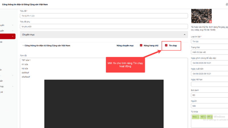Viewport: 228px width, 128px height.
Task: Remove the "ND" keyword tag with its x
Action: coord(205,117)
